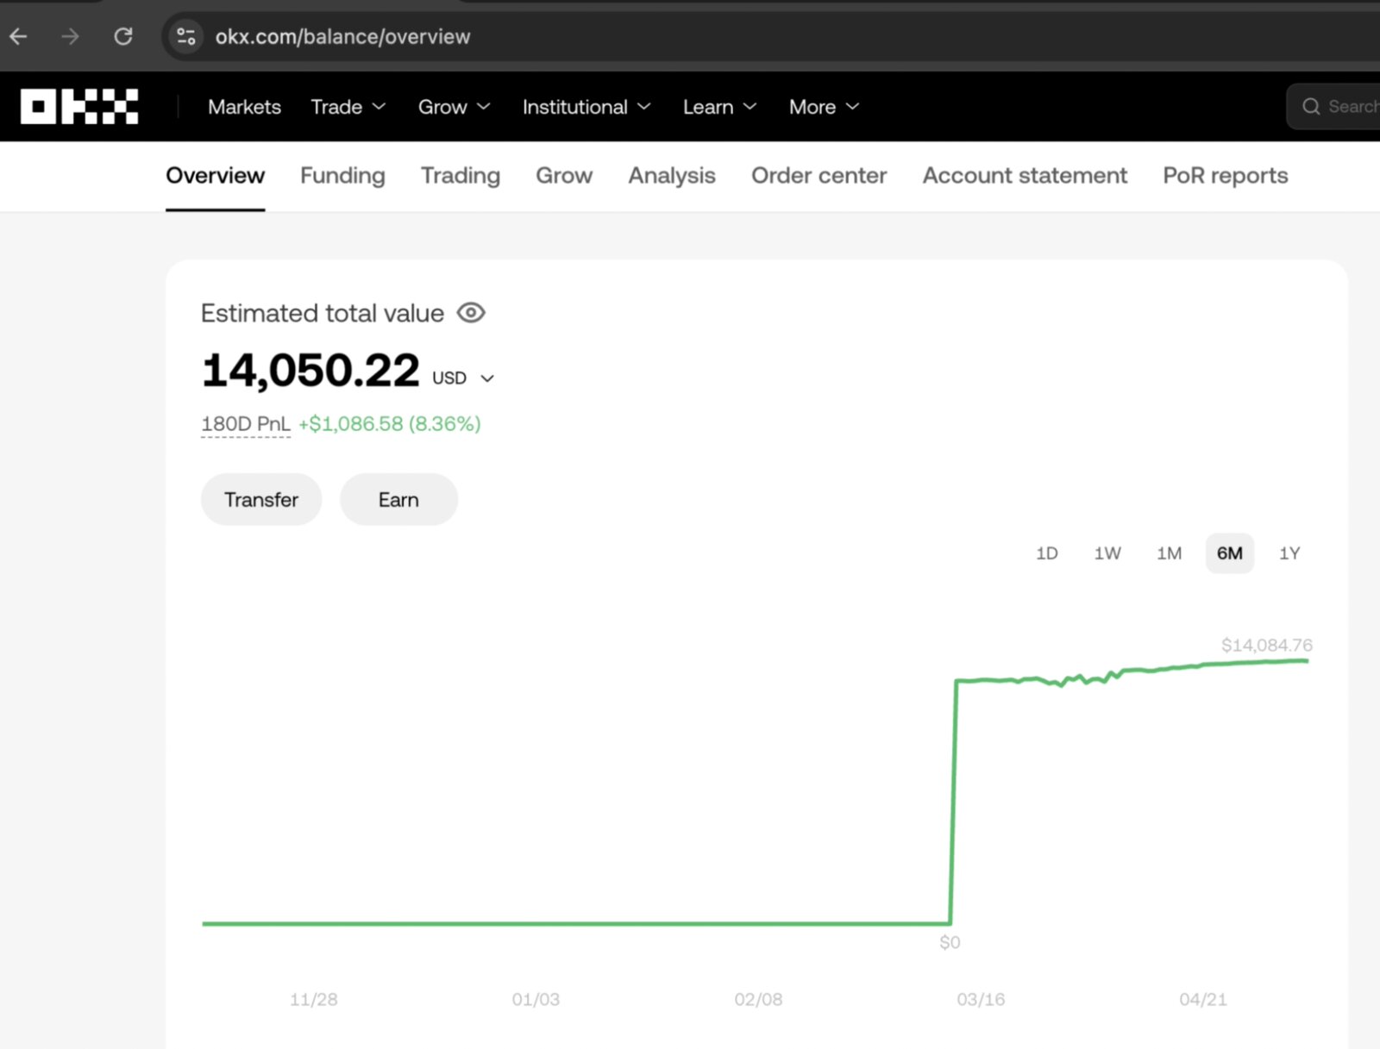Reload the page with the refresh icon
The width and height of the screenshot is (1380, 1049).
[123, 36]
